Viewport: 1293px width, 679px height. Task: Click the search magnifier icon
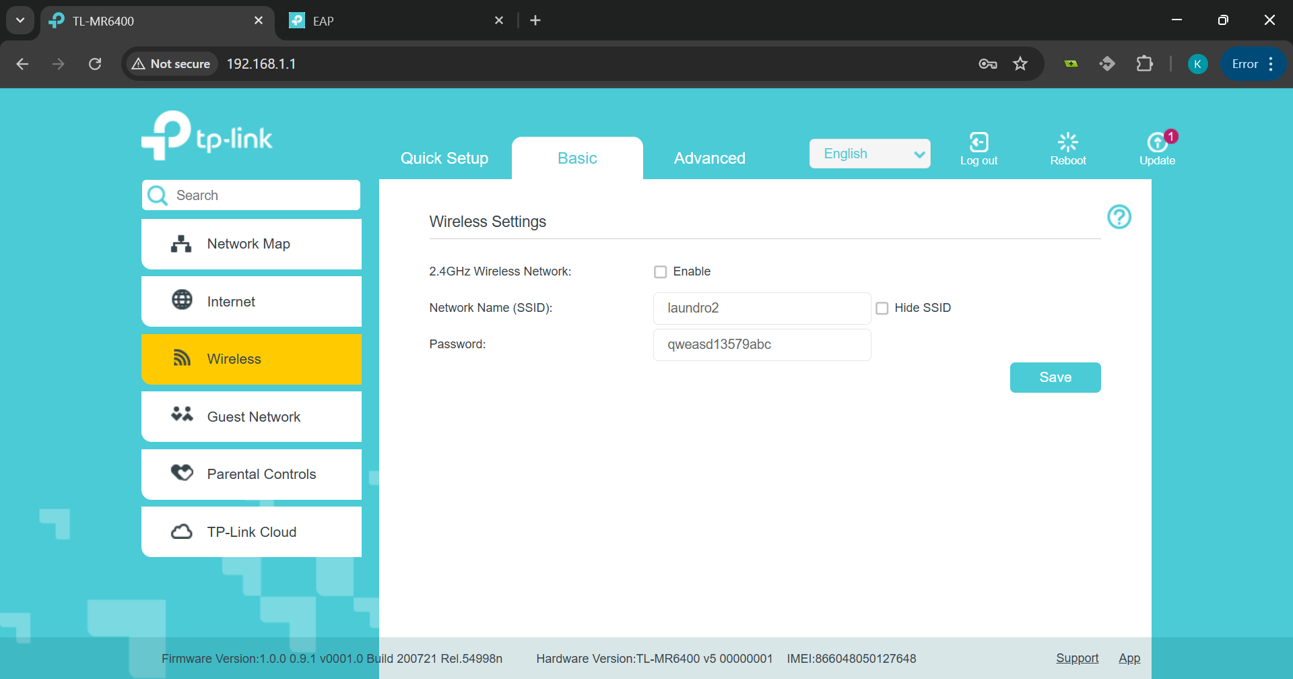[x=158, y=195]
